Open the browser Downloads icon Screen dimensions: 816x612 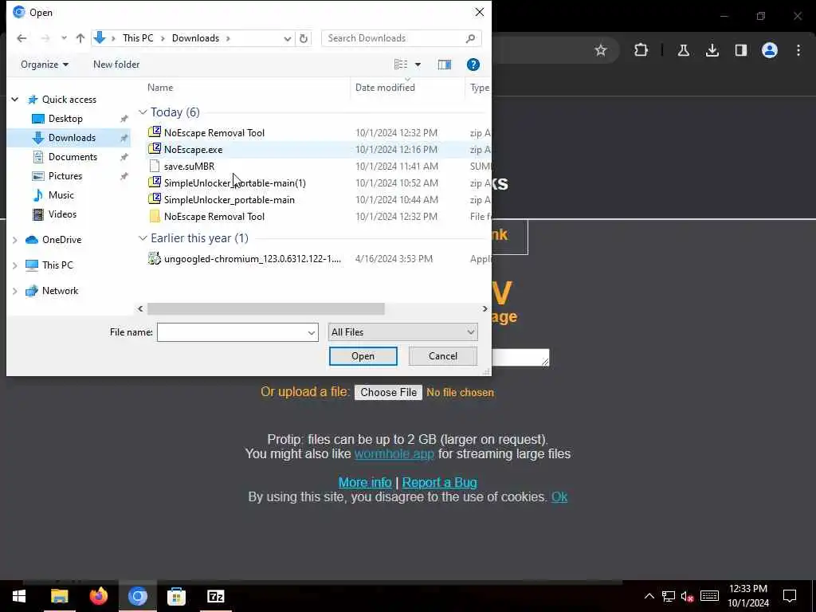(712, 50)
